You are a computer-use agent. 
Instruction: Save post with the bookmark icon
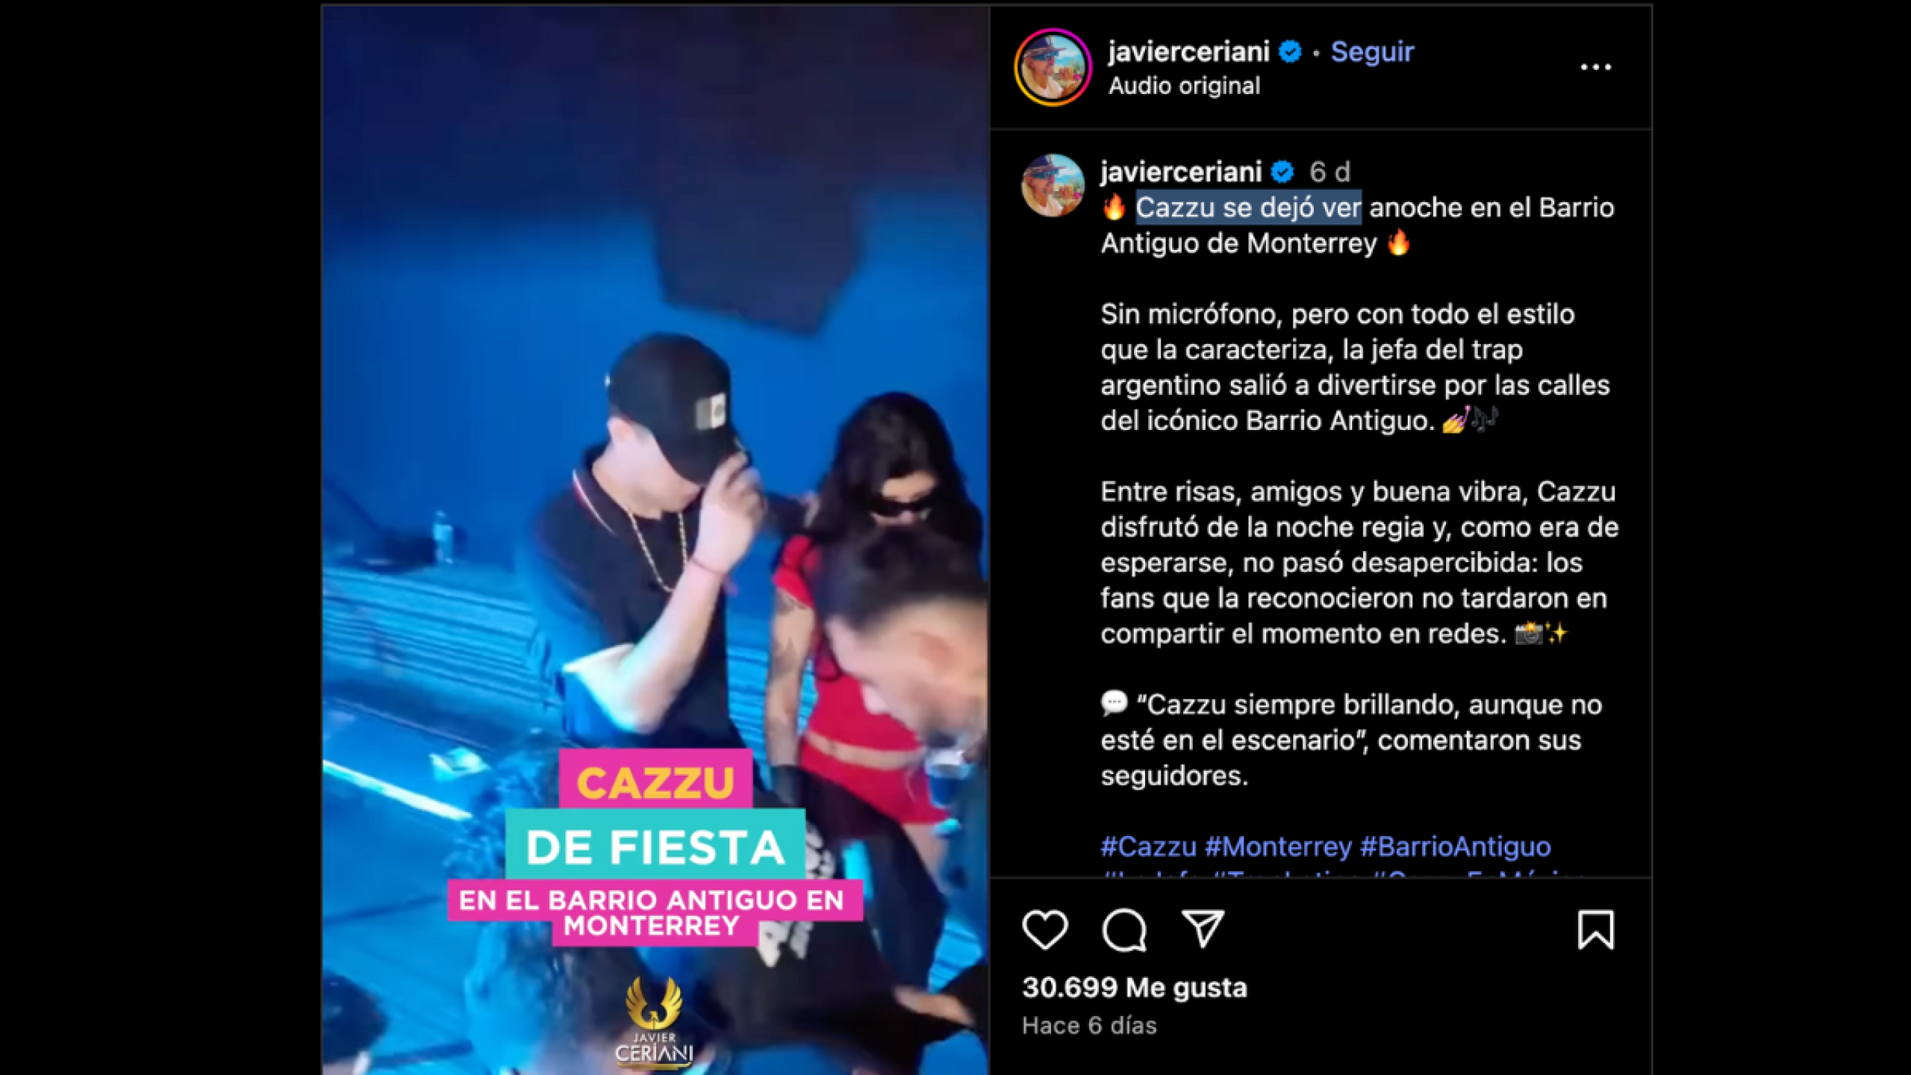(1595, 929)
